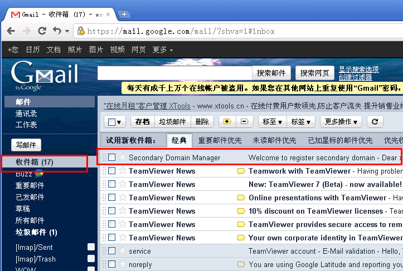Click the refresh mail icon in toolbar
The width and height of the screenshot is (403, 271).
(x=375, y=121)
